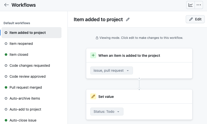Viewport: 207px width, 124px height.
Task: Click the connector node below trigger card
Action: (x=139, y=79)
